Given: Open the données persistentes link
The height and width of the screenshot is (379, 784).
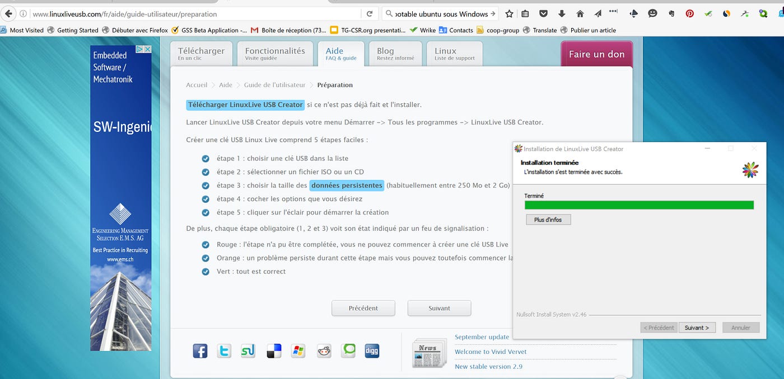Looking at the screenshot, I should [347, 185].
